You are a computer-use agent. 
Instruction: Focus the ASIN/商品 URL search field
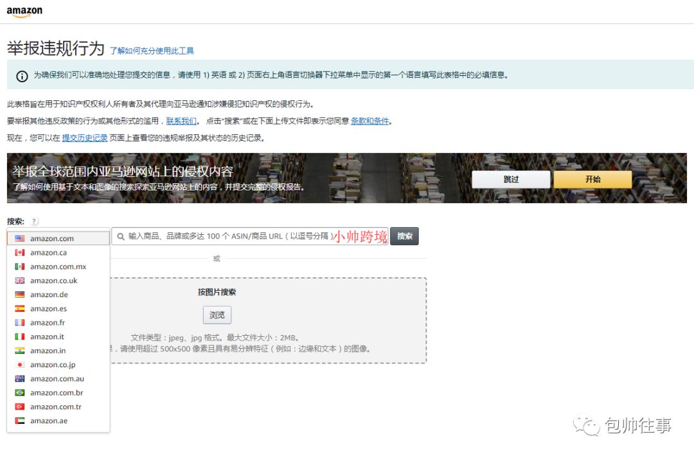tap(249, 236)
